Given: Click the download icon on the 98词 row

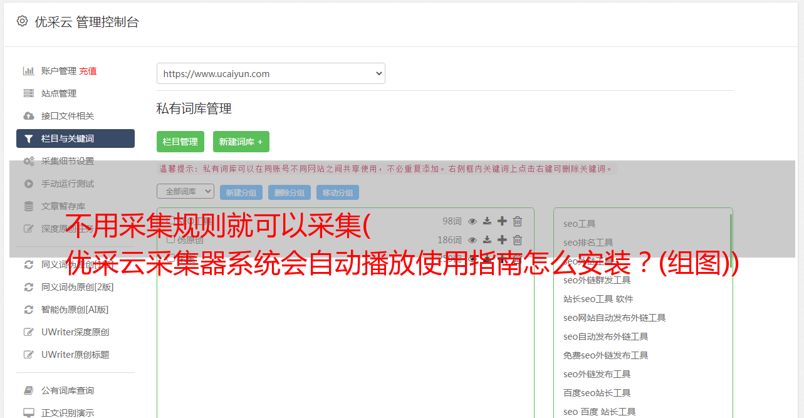Looking at the screenshot, I should click(x=487, y=221).
